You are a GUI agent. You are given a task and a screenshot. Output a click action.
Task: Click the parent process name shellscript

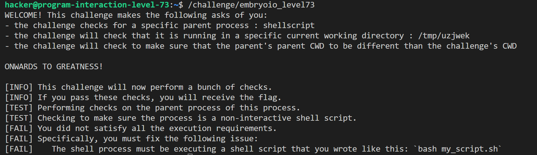[x=289, y=26]
